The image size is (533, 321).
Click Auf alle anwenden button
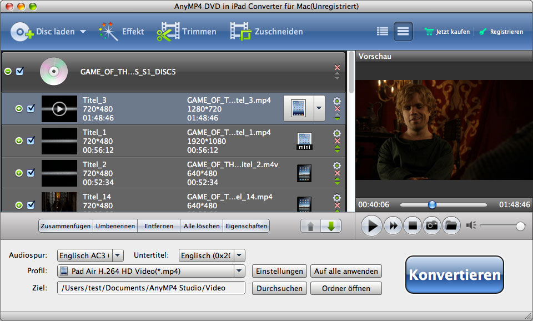pyautogui.click(x=346, y=271)
